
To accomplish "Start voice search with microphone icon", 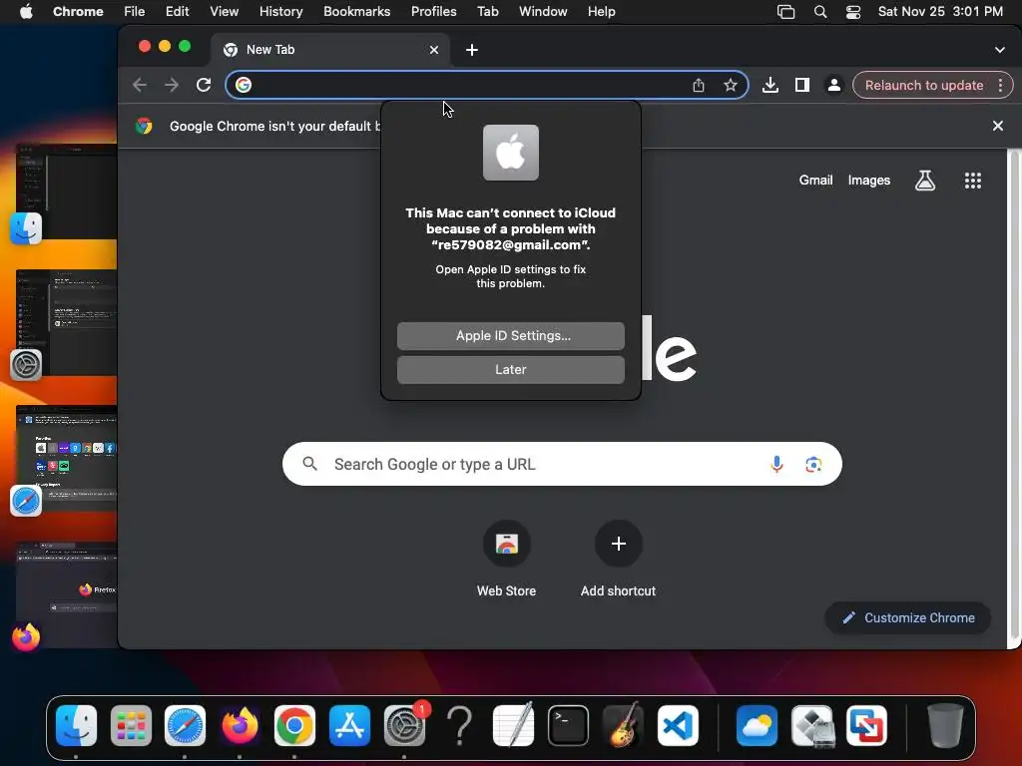I will [776, 465].
